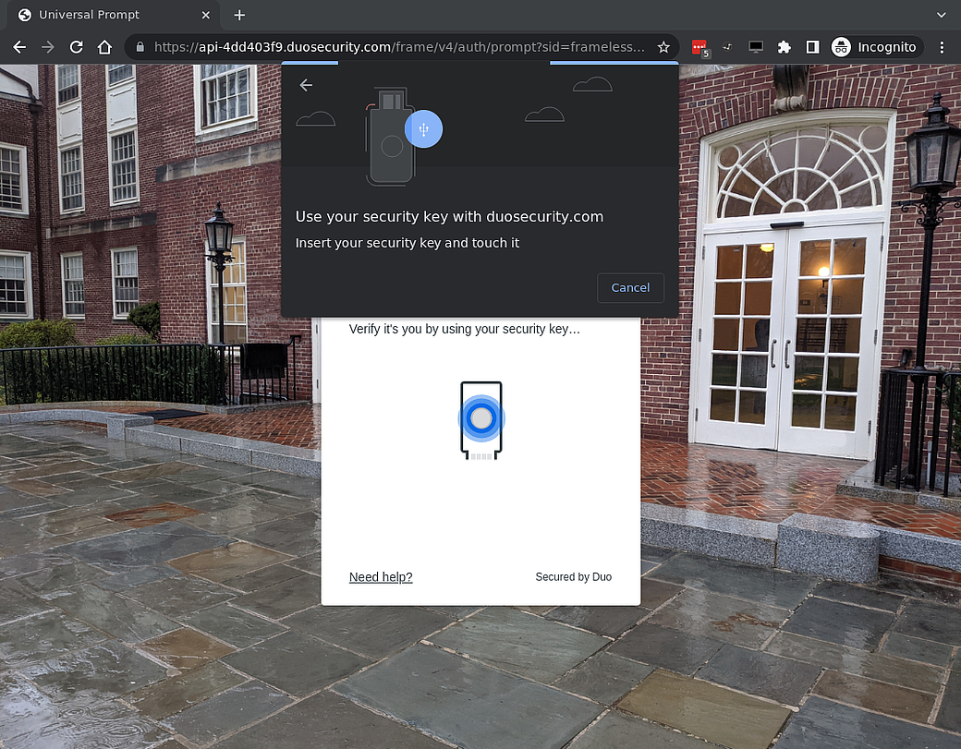Image resolution: width=961 pixels, height=749 pixels.
Task: Click the blue pulsing security key graphic
Action: (x=480, y=419)
